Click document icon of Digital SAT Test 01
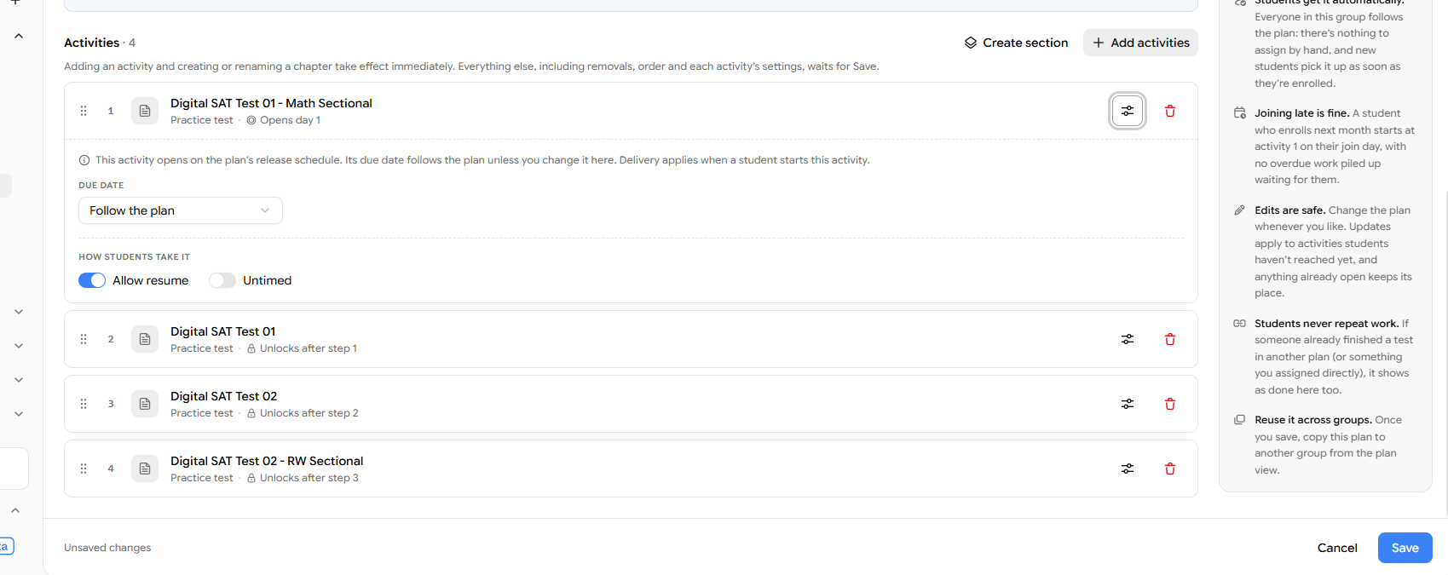 pos(145,339)
